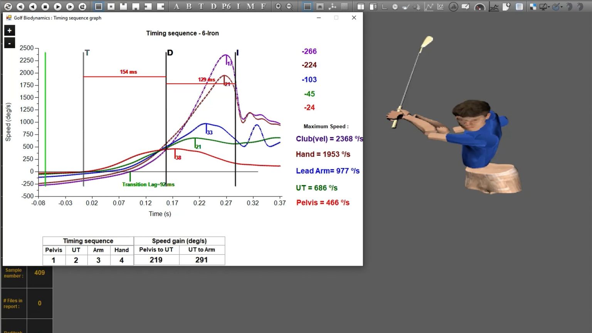Select the stop button in playback controls

coord(45,7)
